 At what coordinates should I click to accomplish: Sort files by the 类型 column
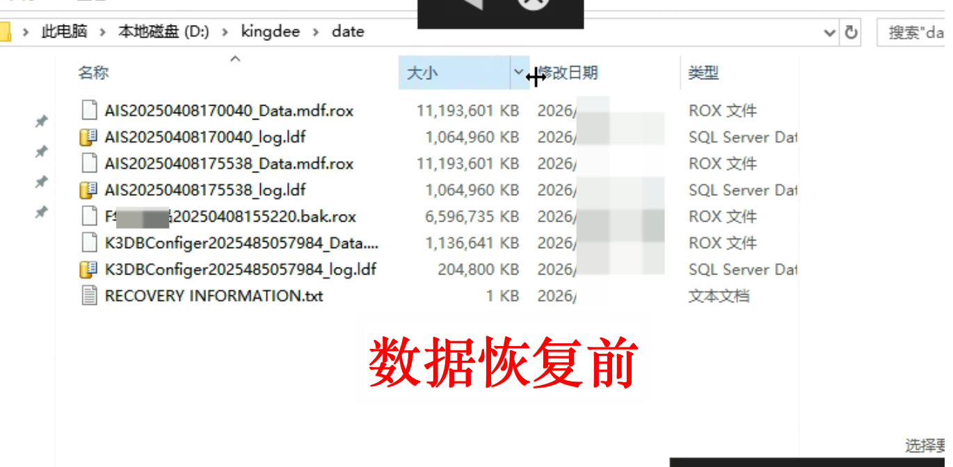tap(703, 72)
